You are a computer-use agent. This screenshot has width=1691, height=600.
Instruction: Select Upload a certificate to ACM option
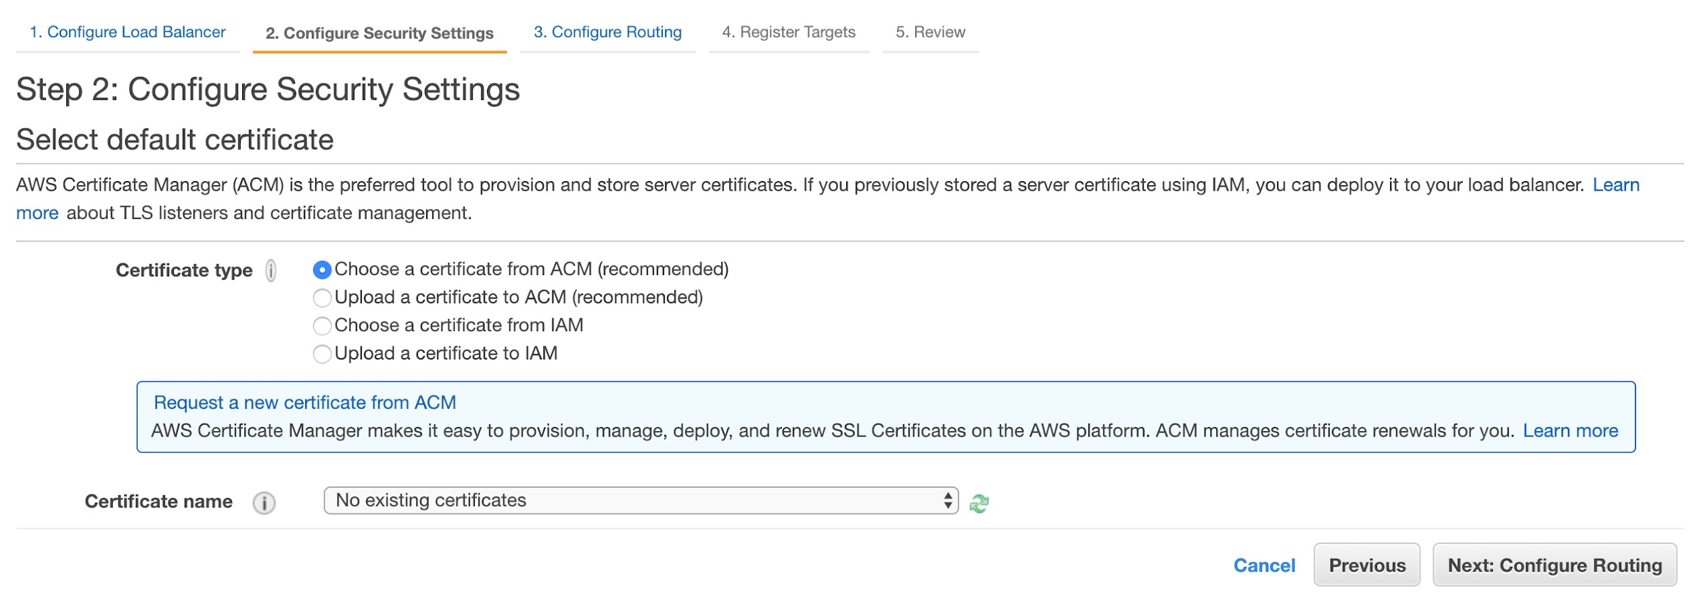322,298
